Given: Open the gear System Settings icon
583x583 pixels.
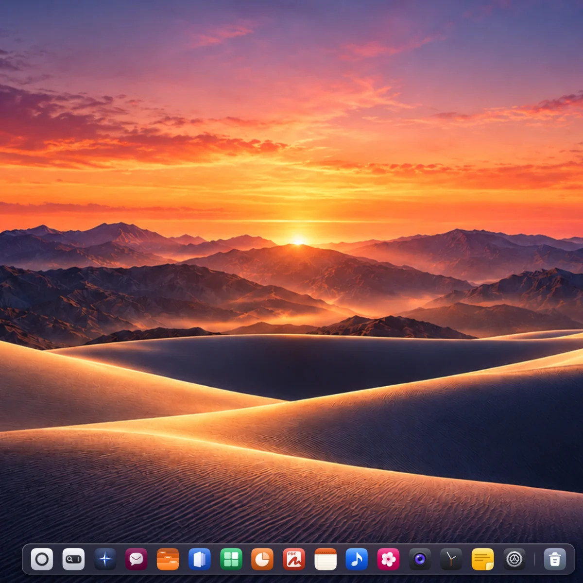Looking at the screenshot, I should click(x=514, y=559).
